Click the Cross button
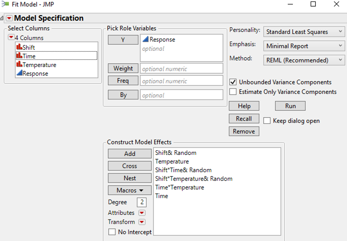Image resolution: width=347 pixels, height=241 pixels. coord(130,166)
